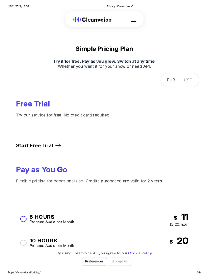This screenshot has width=209, height=279.
Task: Click the Free Trial heading
Action: pyautogui.click(x=33, y=104)
